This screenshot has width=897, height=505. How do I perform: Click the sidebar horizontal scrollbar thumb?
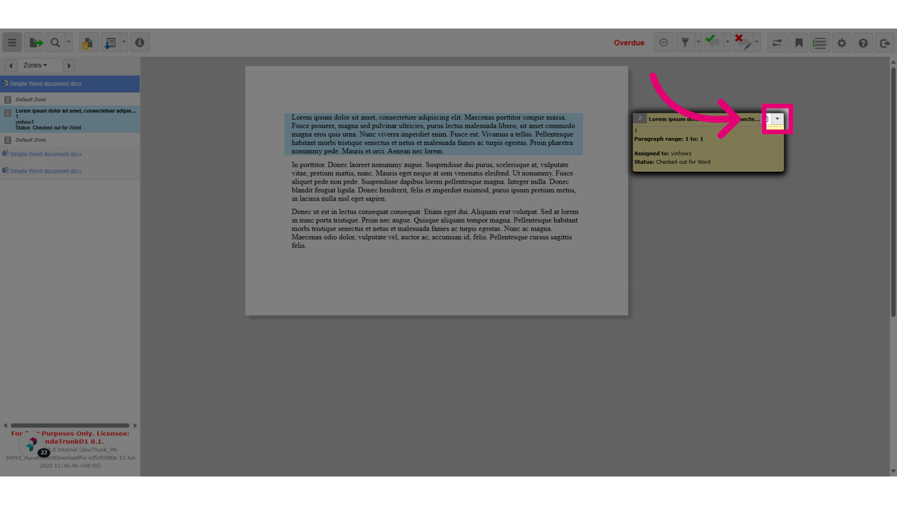click(70, 426)
